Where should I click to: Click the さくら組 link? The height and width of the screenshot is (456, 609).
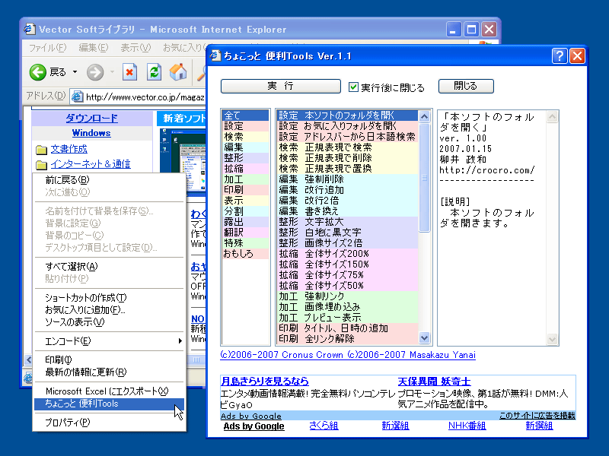pyautogui.click(x=324, y=426)
